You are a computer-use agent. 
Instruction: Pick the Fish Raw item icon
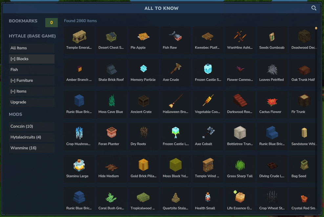pyautogui.click(x=175, y=36)
